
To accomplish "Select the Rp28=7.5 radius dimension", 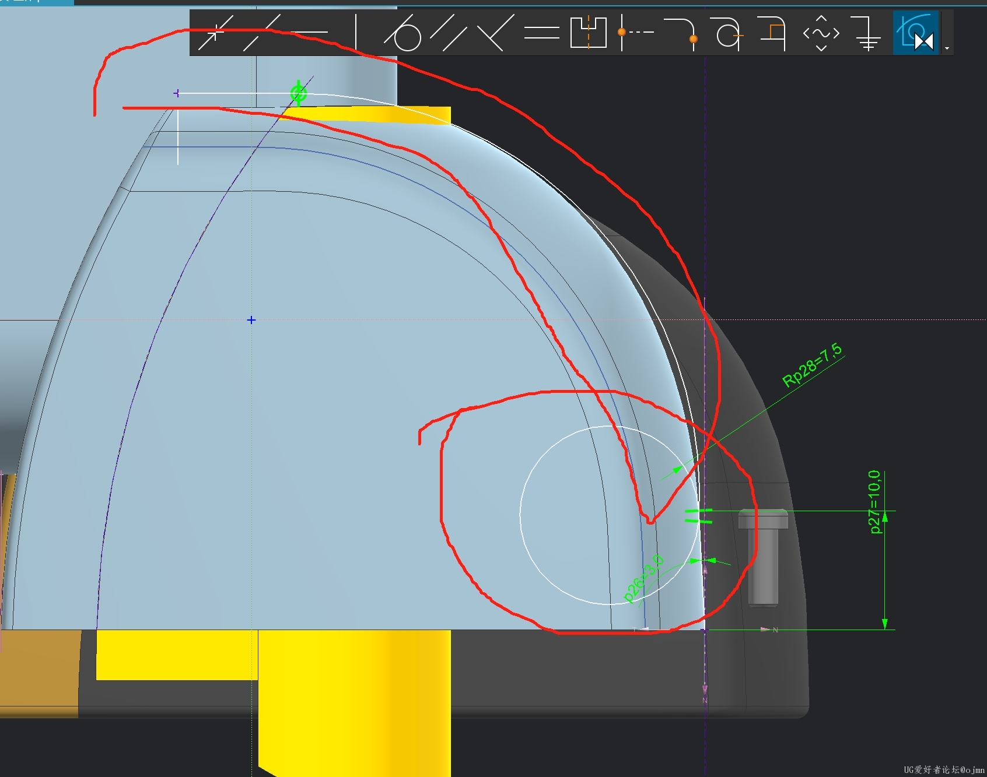I will [x=812, y=365].
